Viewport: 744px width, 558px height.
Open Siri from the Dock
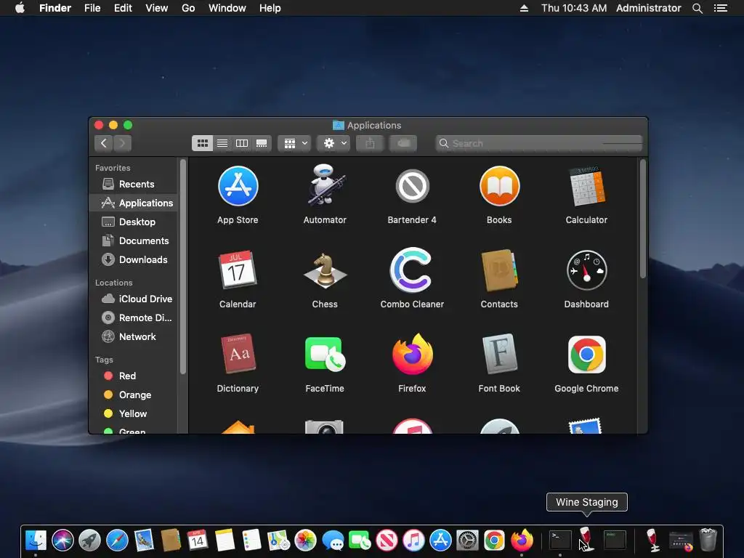(x=62, y=540)
